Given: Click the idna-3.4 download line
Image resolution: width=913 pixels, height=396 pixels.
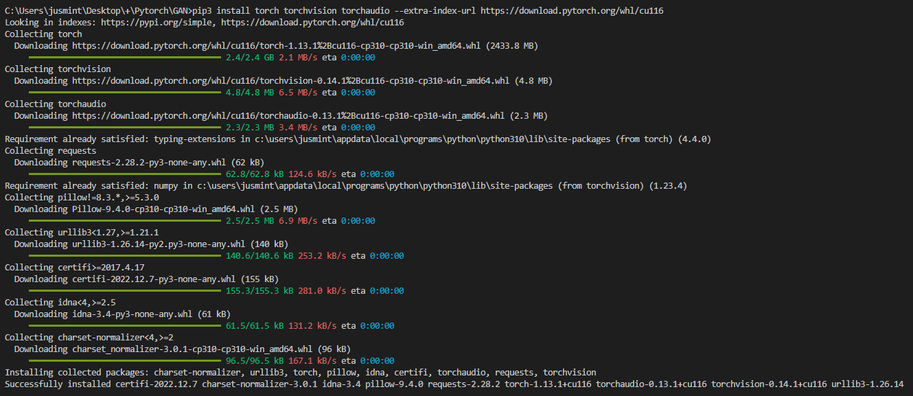Looking at the screenshot, I should [122, 314].
